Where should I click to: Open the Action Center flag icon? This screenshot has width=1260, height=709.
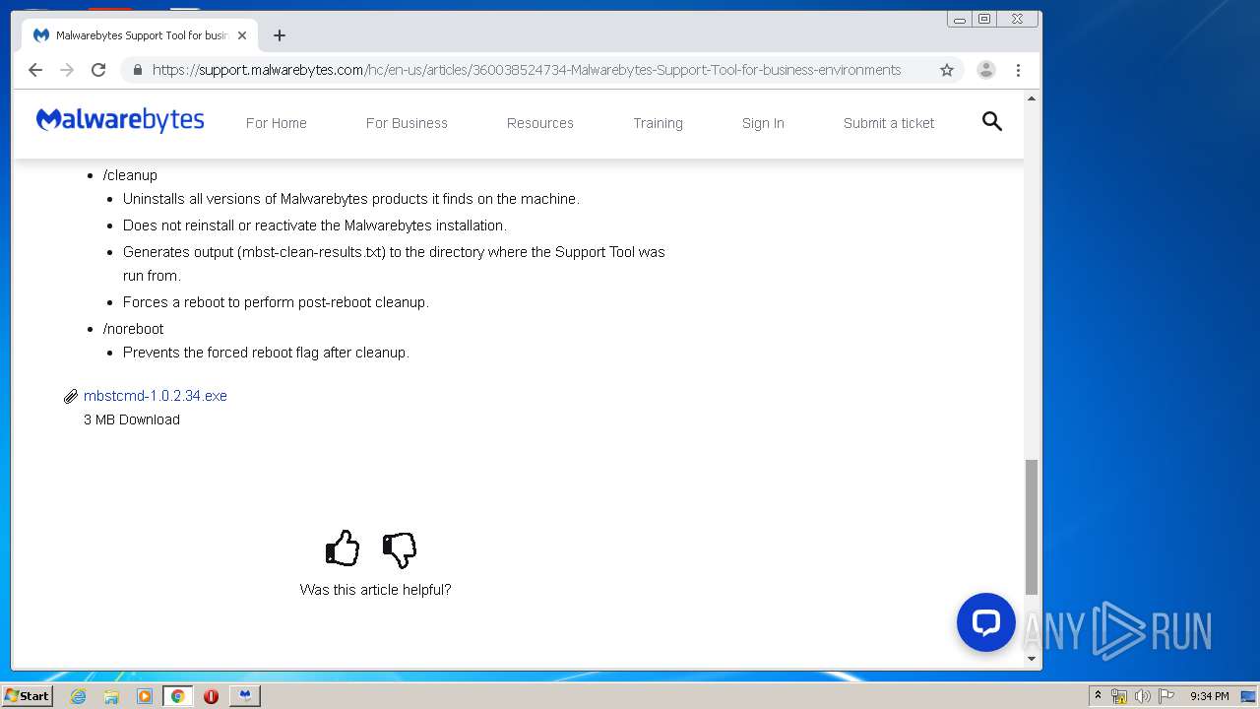pyautogui.click(x=1166, y=696)
